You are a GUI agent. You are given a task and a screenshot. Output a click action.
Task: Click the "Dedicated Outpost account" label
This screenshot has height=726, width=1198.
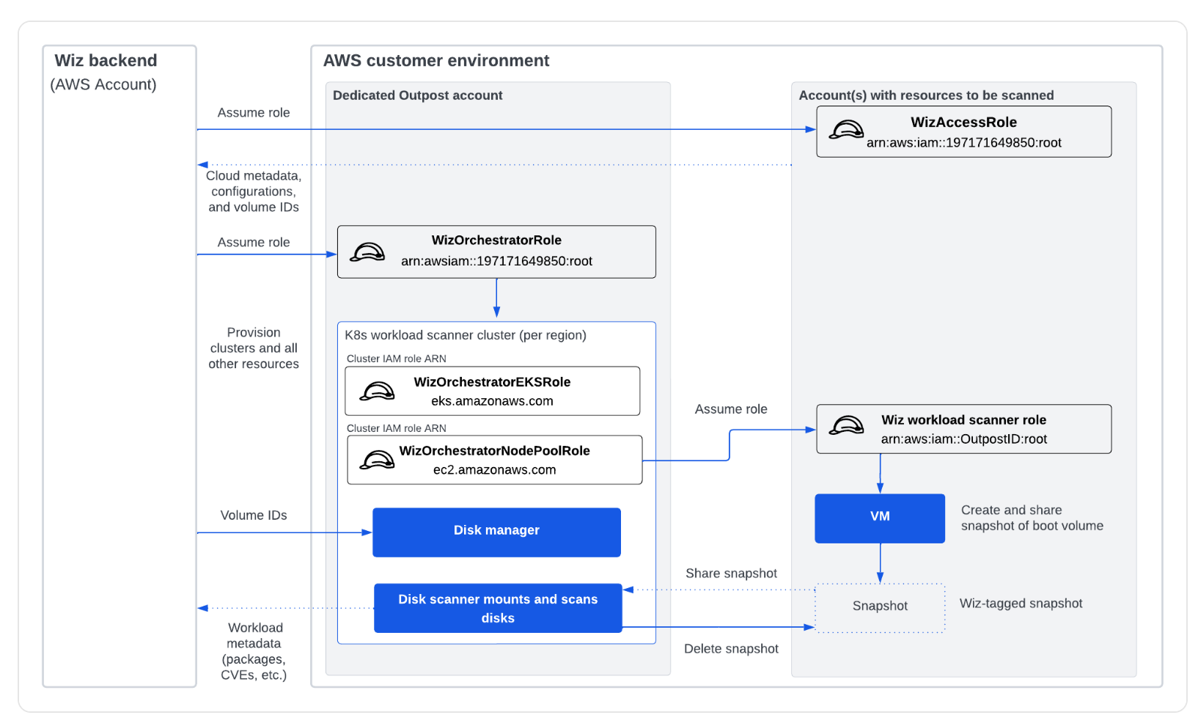418,95
